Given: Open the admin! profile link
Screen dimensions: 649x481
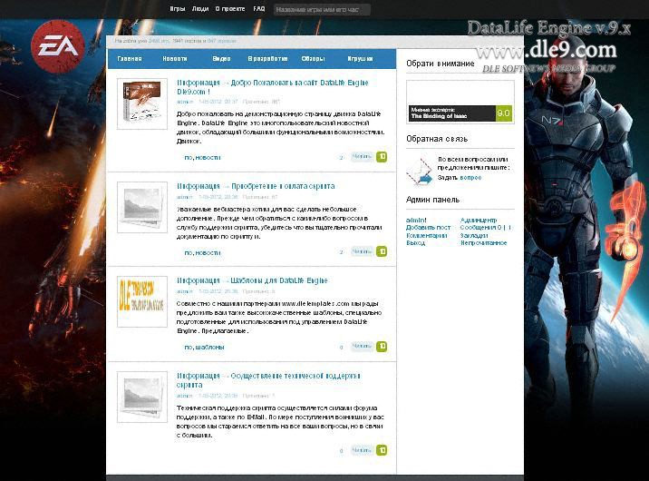Looking at the screenshot, I should click(416, 220).
